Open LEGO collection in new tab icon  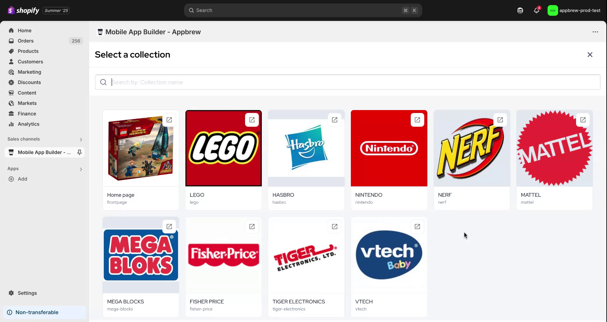pos(252,120)
